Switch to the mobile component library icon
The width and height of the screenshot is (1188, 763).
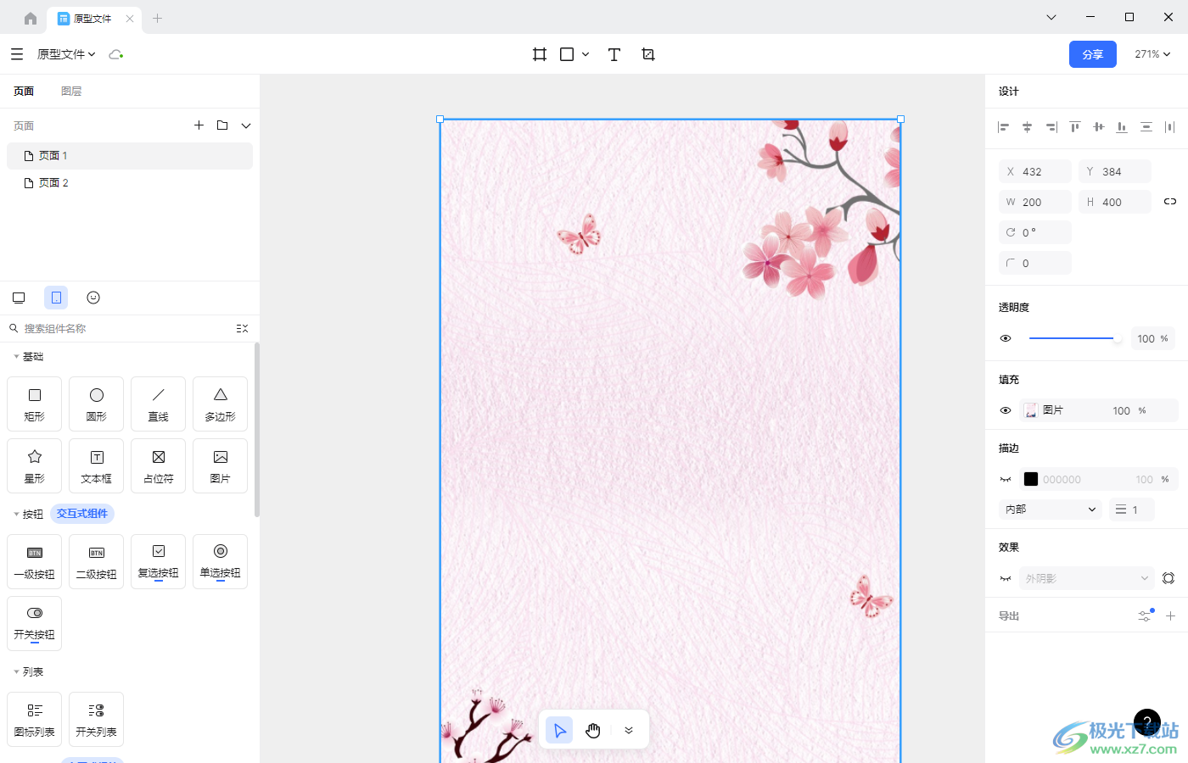56,298
